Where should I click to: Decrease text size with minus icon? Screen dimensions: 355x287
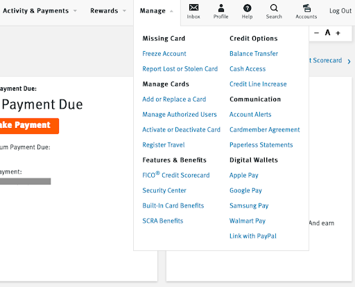tap(316, 33)
